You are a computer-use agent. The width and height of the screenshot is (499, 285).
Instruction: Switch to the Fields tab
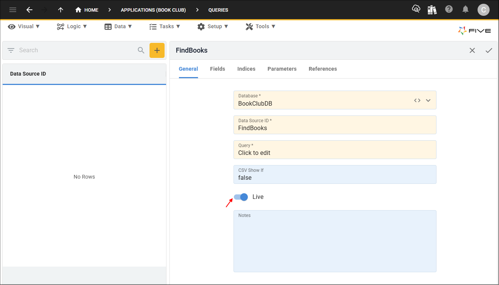tap(217, 69)
